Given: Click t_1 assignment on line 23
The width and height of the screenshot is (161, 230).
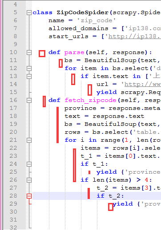Looking at the screenshot, I should coord(86,156).
